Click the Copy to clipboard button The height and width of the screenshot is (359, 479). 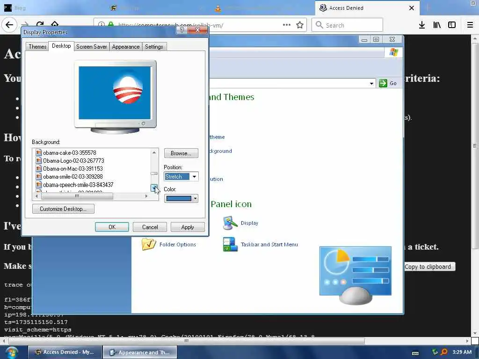point(428,267)
